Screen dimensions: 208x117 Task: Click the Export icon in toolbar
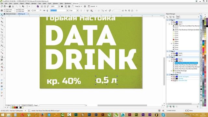click(45, 6)
